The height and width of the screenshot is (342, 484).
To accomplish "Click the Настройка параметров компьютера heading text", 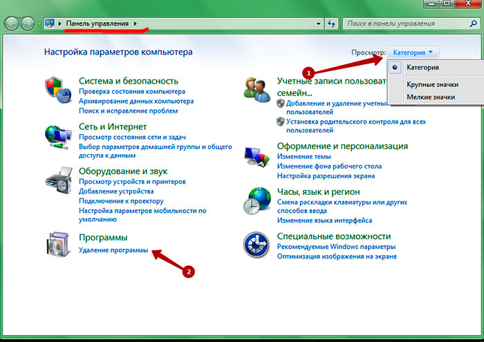I will coord(118,52).
